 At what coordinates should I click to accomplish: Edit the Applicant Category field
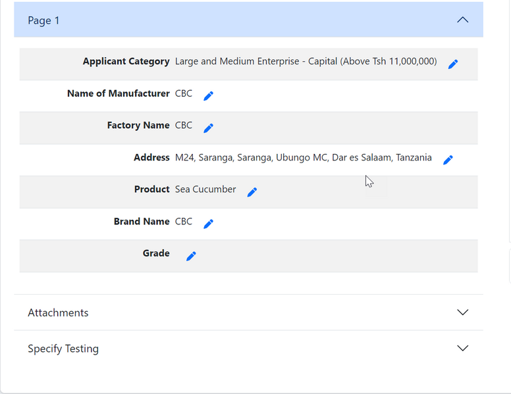(453, 64)
